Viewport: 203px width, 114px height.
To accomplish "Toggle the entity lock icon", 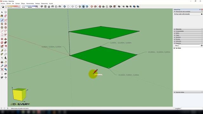I will (x=202, y=14).
